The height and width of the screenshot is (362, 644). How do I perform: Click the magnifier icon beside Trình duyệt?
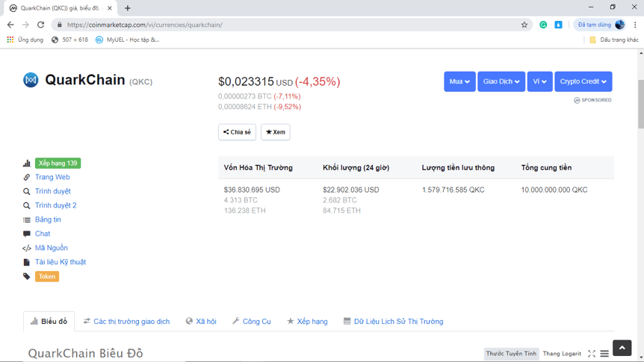coord(27,191)
